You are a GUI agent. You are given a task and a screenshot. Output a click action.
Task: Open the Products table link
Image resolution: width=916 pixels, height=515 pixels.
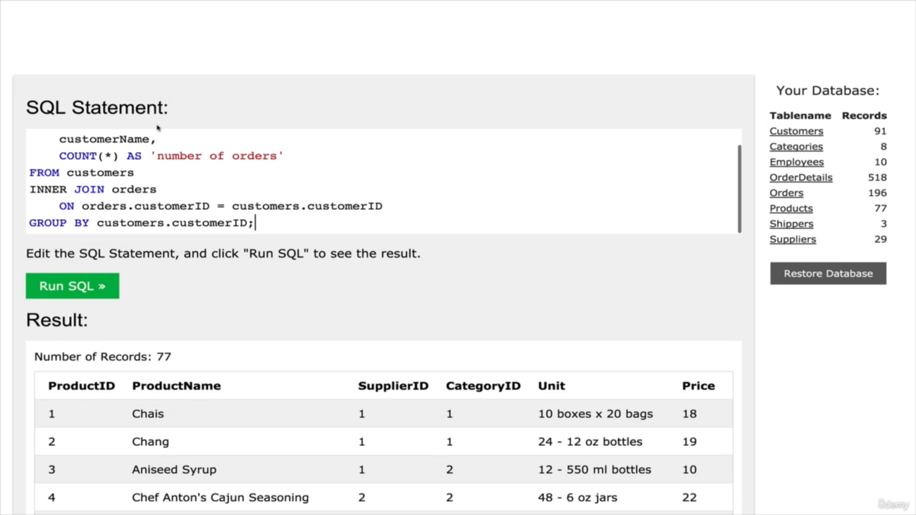coord(791,209)
